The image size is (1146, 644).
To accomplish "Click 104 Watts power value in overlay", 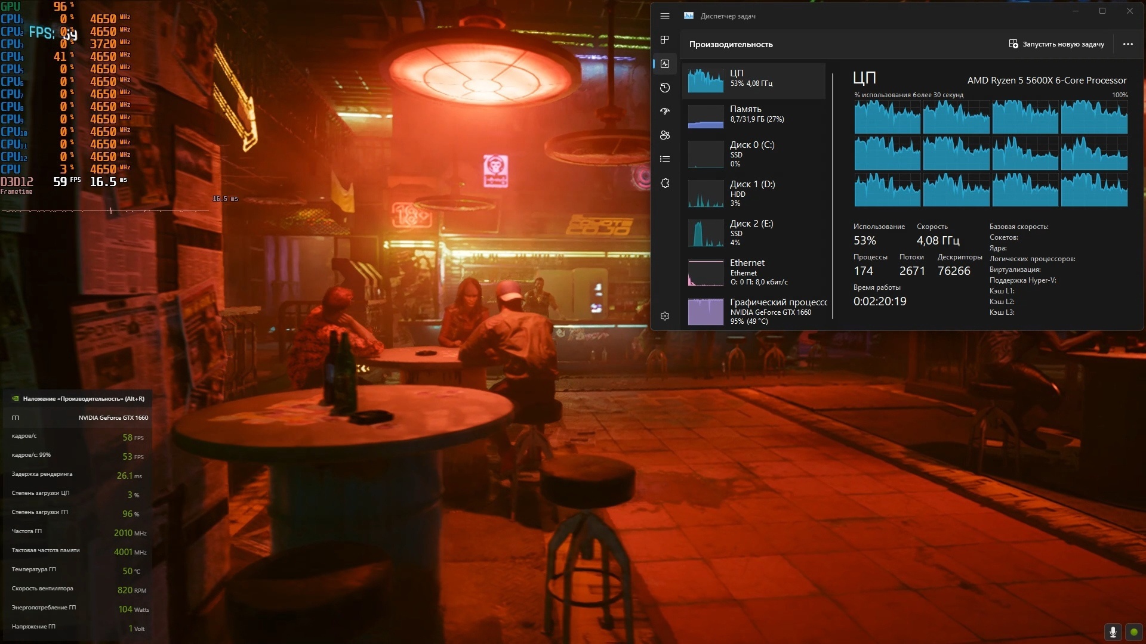I will [134, 609].
